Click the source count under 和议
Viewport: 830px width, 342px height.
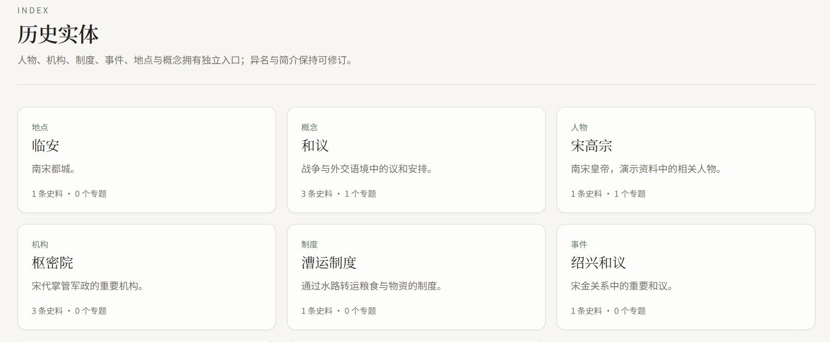point(317,194)
